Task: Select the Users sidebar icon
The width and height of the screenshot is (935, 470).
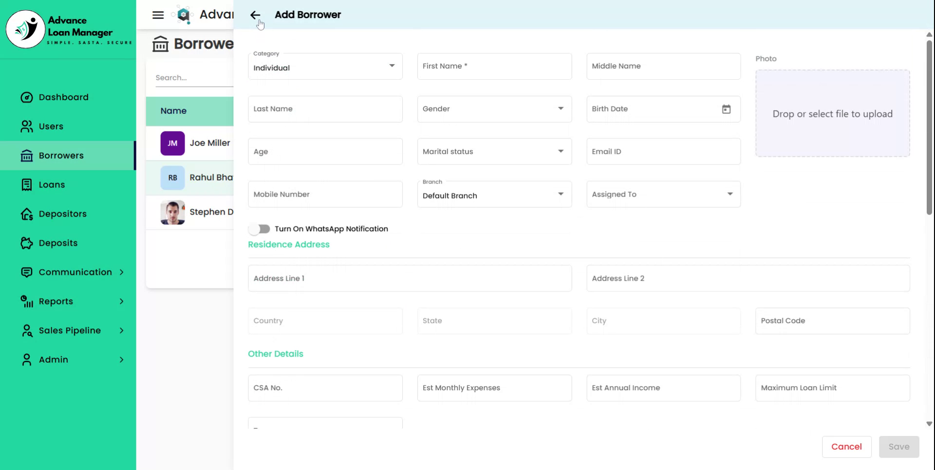Action: [27, 126]
